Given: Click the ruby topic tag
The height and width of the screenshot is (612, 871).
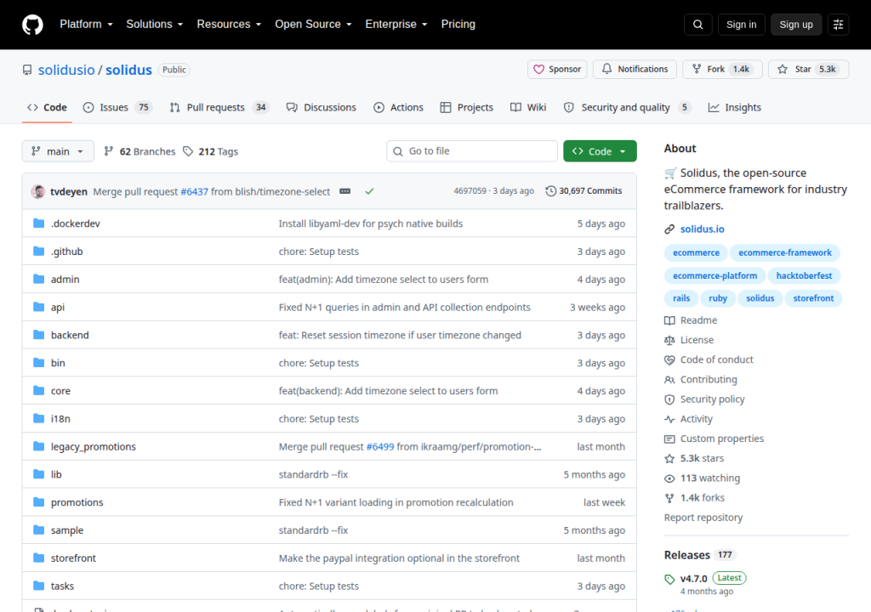Looking at the screenshot, I should pos(718,298).
